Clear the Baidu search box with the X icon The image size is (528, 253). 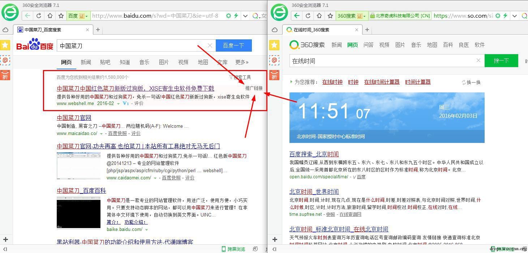(210, 45)
